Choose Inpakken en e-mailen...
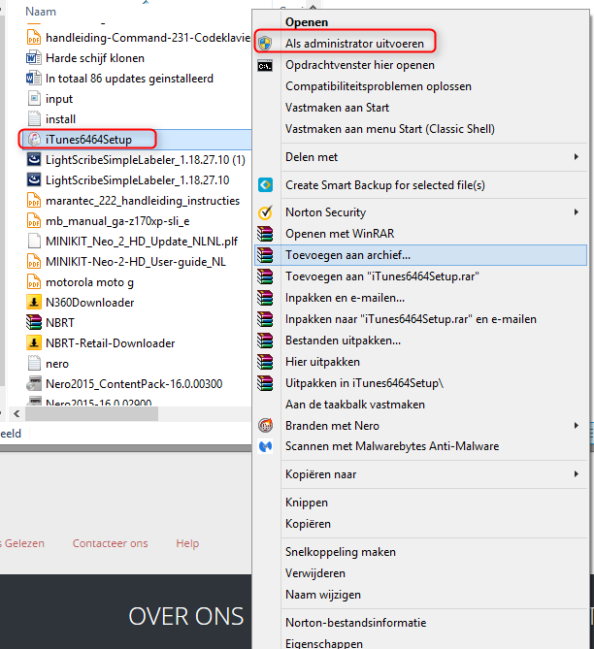 click(x=346, y=298)
